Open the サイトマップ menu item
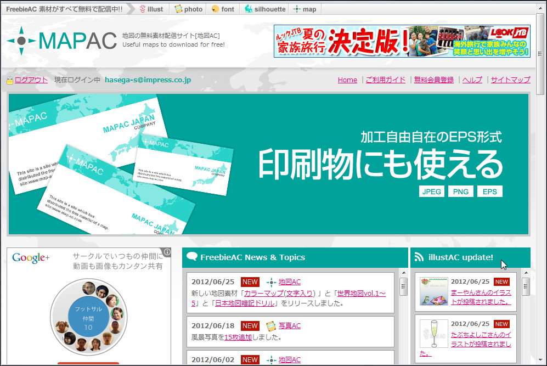This screenshot has height=366, width=547. coord(510,80)
